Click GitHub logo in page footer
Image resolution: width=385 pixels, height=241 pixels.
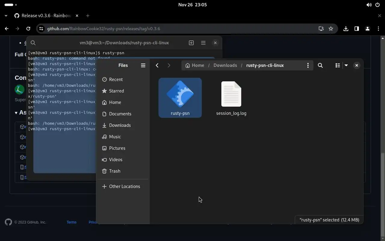(x=8, y=222)
